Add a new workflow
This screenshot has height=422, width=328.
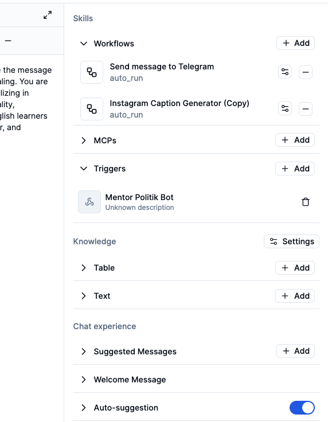point(295,43)
